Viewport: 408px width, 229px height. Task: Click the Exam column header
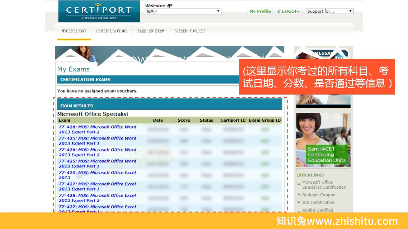coord(64,120)
